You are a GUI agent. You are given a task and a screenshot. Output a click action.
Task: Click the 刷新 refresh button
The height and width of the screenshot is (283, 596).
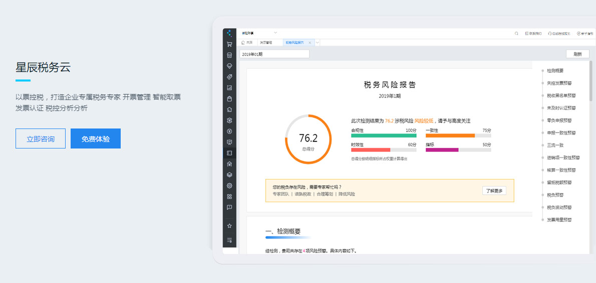click(x=578, y=54)
